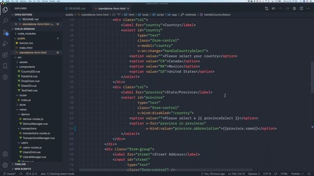Screen dimensions: 314x176
Task: Collapse the demos folder
Action: pos(25,114)
